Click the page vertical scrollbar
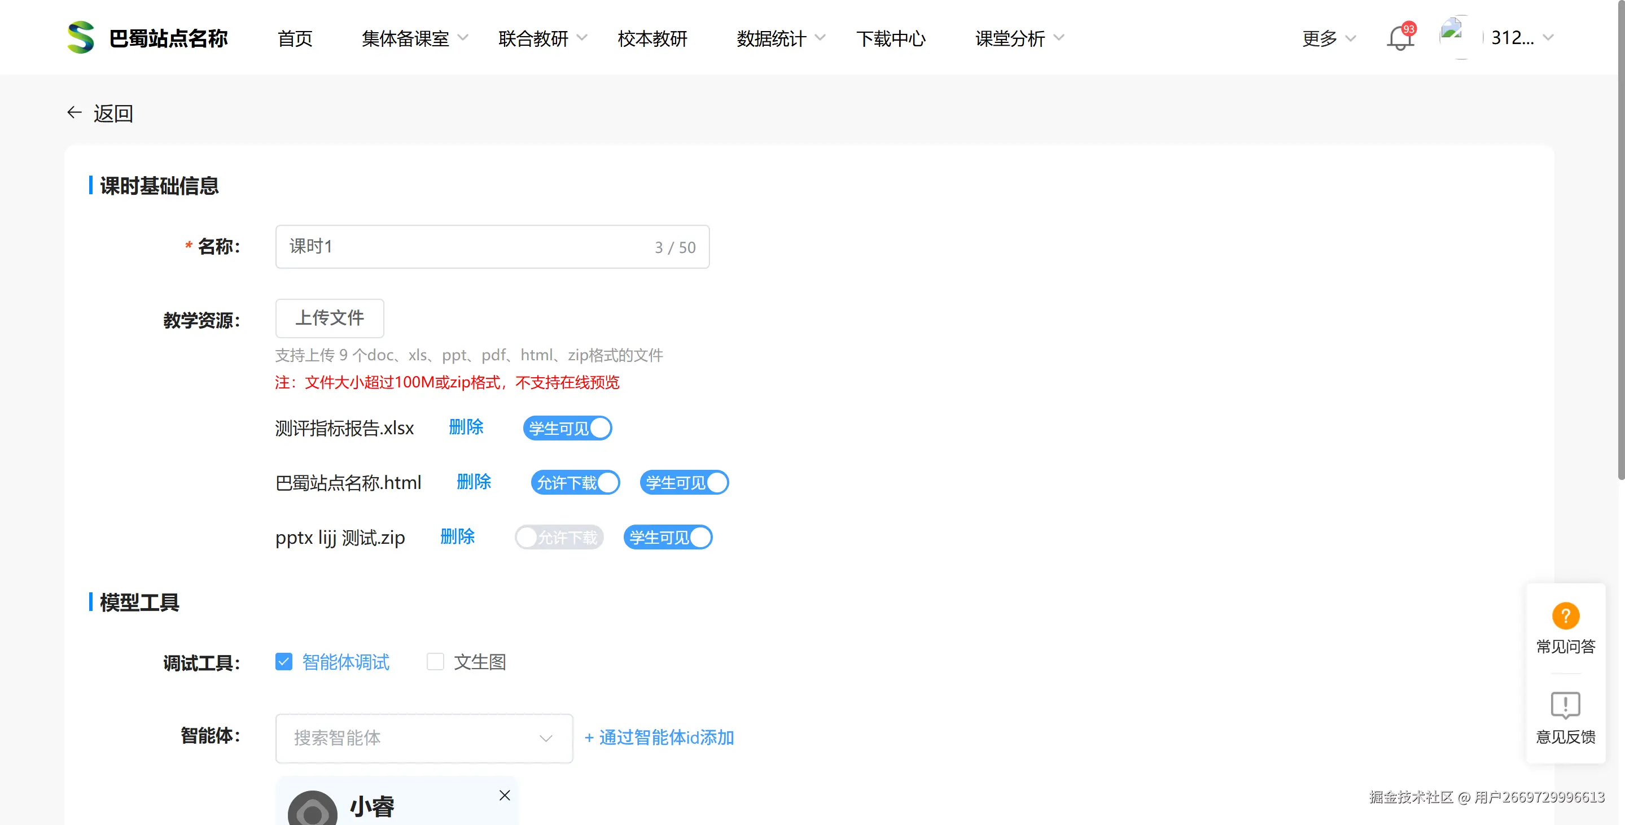The image size is (1625, 825). click(x=1620, y=240)
